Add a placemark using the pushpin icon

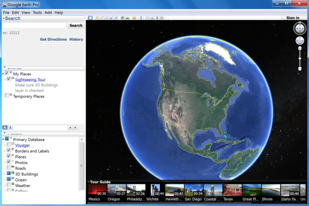pos(97,18)
